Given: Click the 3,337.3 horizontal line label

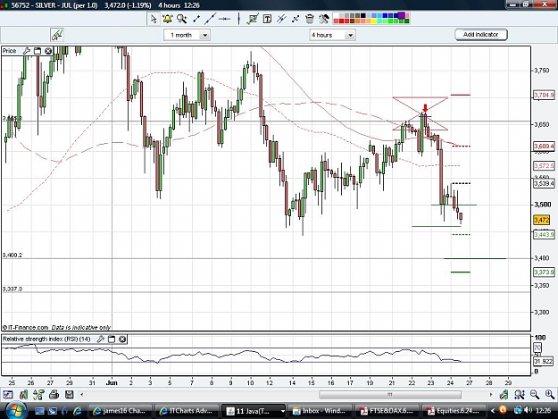Looking at the screenshot, I should 12,289.
